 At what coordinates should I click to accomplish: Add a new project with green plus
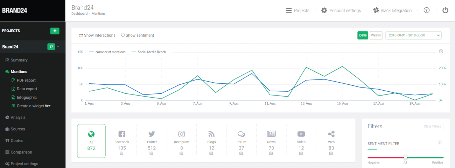tap(55, 31)
